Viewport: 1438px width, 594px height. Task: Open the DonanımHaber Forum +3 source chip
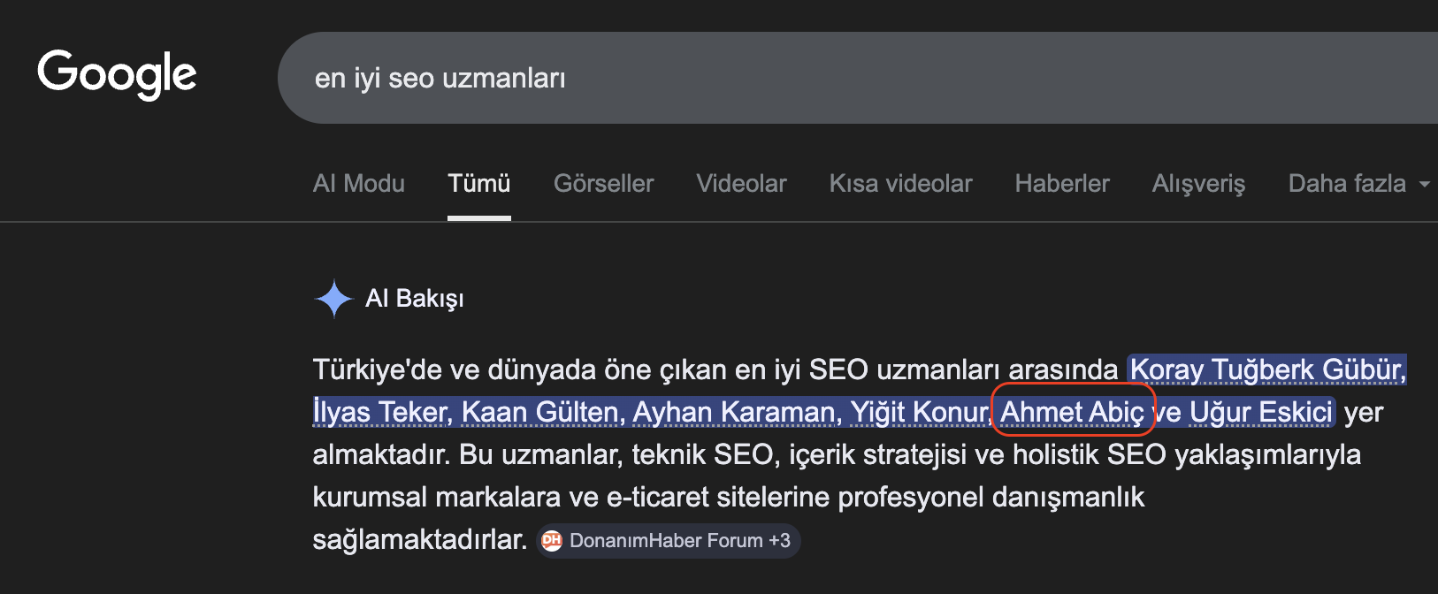(669, 541)
